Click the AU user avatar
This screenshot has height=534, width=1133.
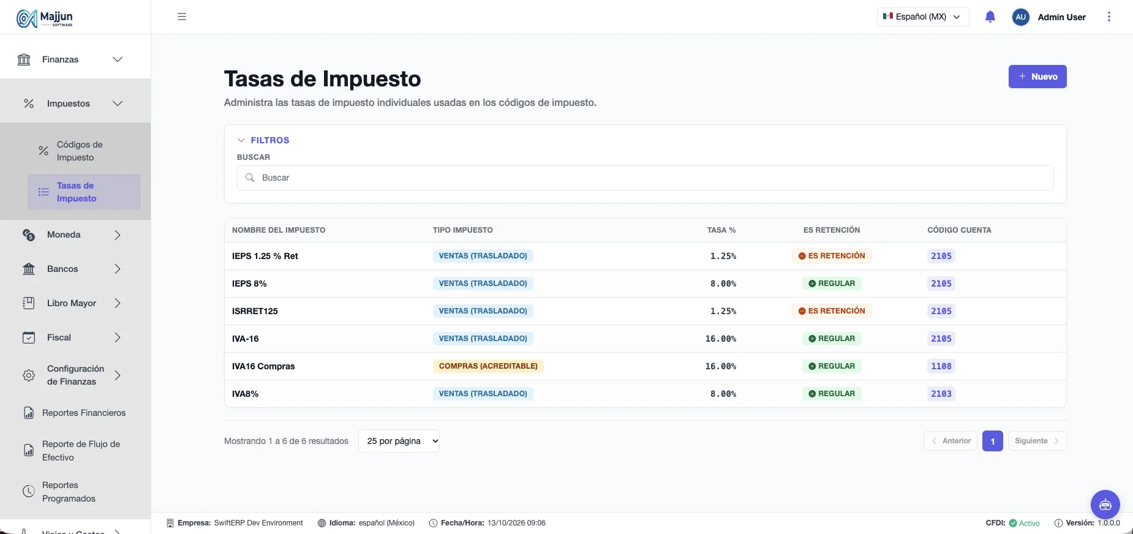(1021, 17)
